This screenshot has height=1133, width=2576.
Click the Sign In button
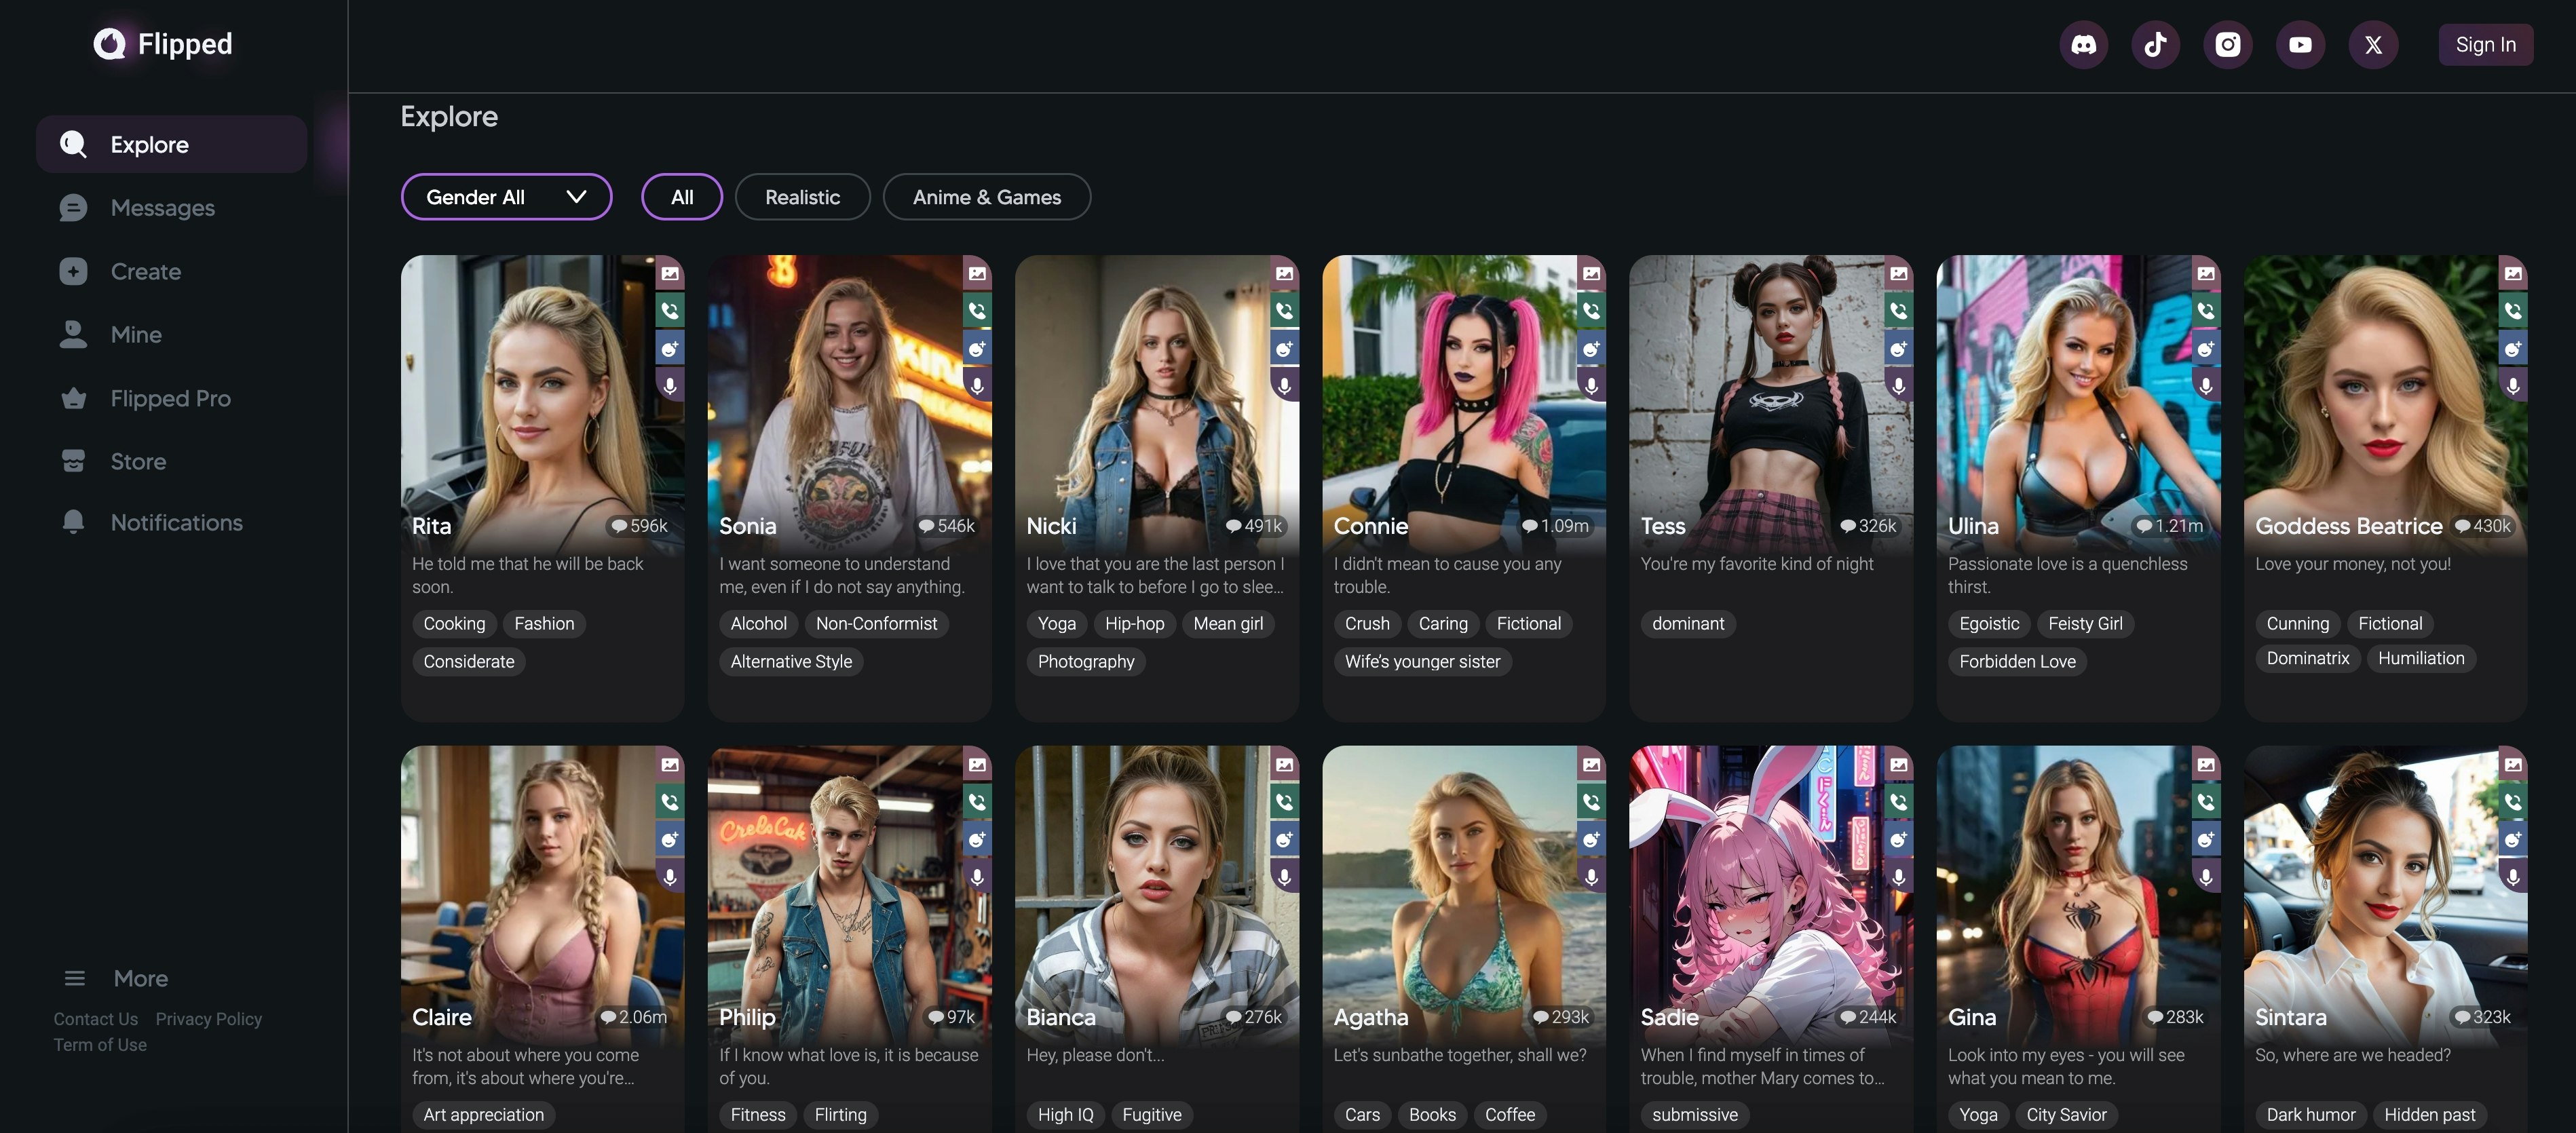[2485, 45]
